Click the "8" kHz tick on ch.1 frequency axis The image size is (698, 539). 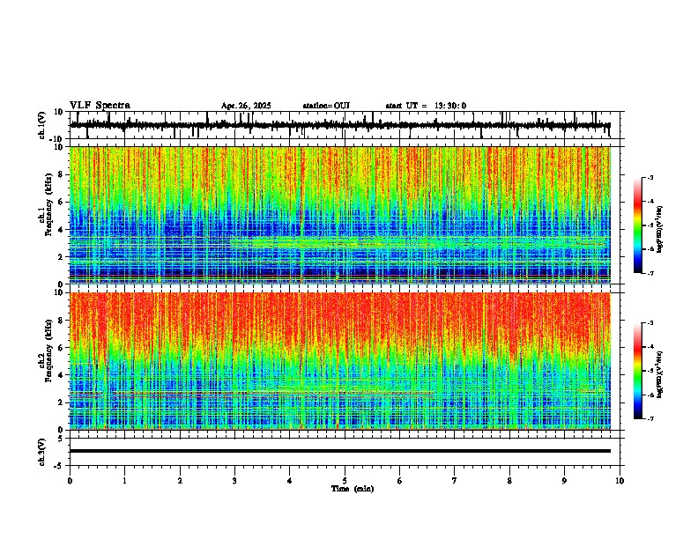pos(62,174)
